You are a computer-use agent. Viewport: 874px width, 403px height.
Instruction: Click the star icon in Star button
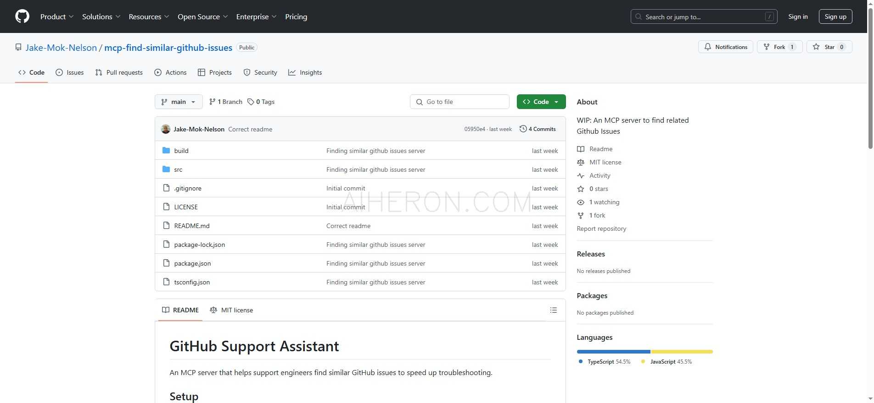816,47
